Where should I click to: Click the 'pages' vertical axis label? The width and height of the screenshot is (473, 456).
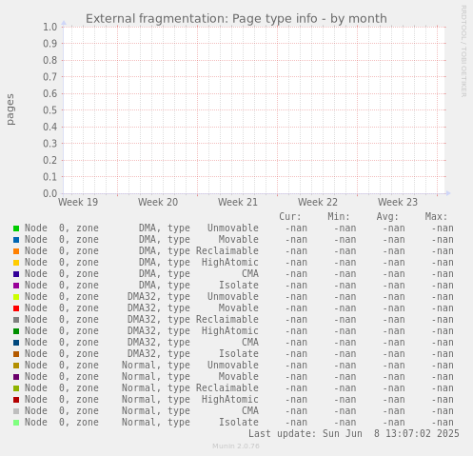click(10, 109)
